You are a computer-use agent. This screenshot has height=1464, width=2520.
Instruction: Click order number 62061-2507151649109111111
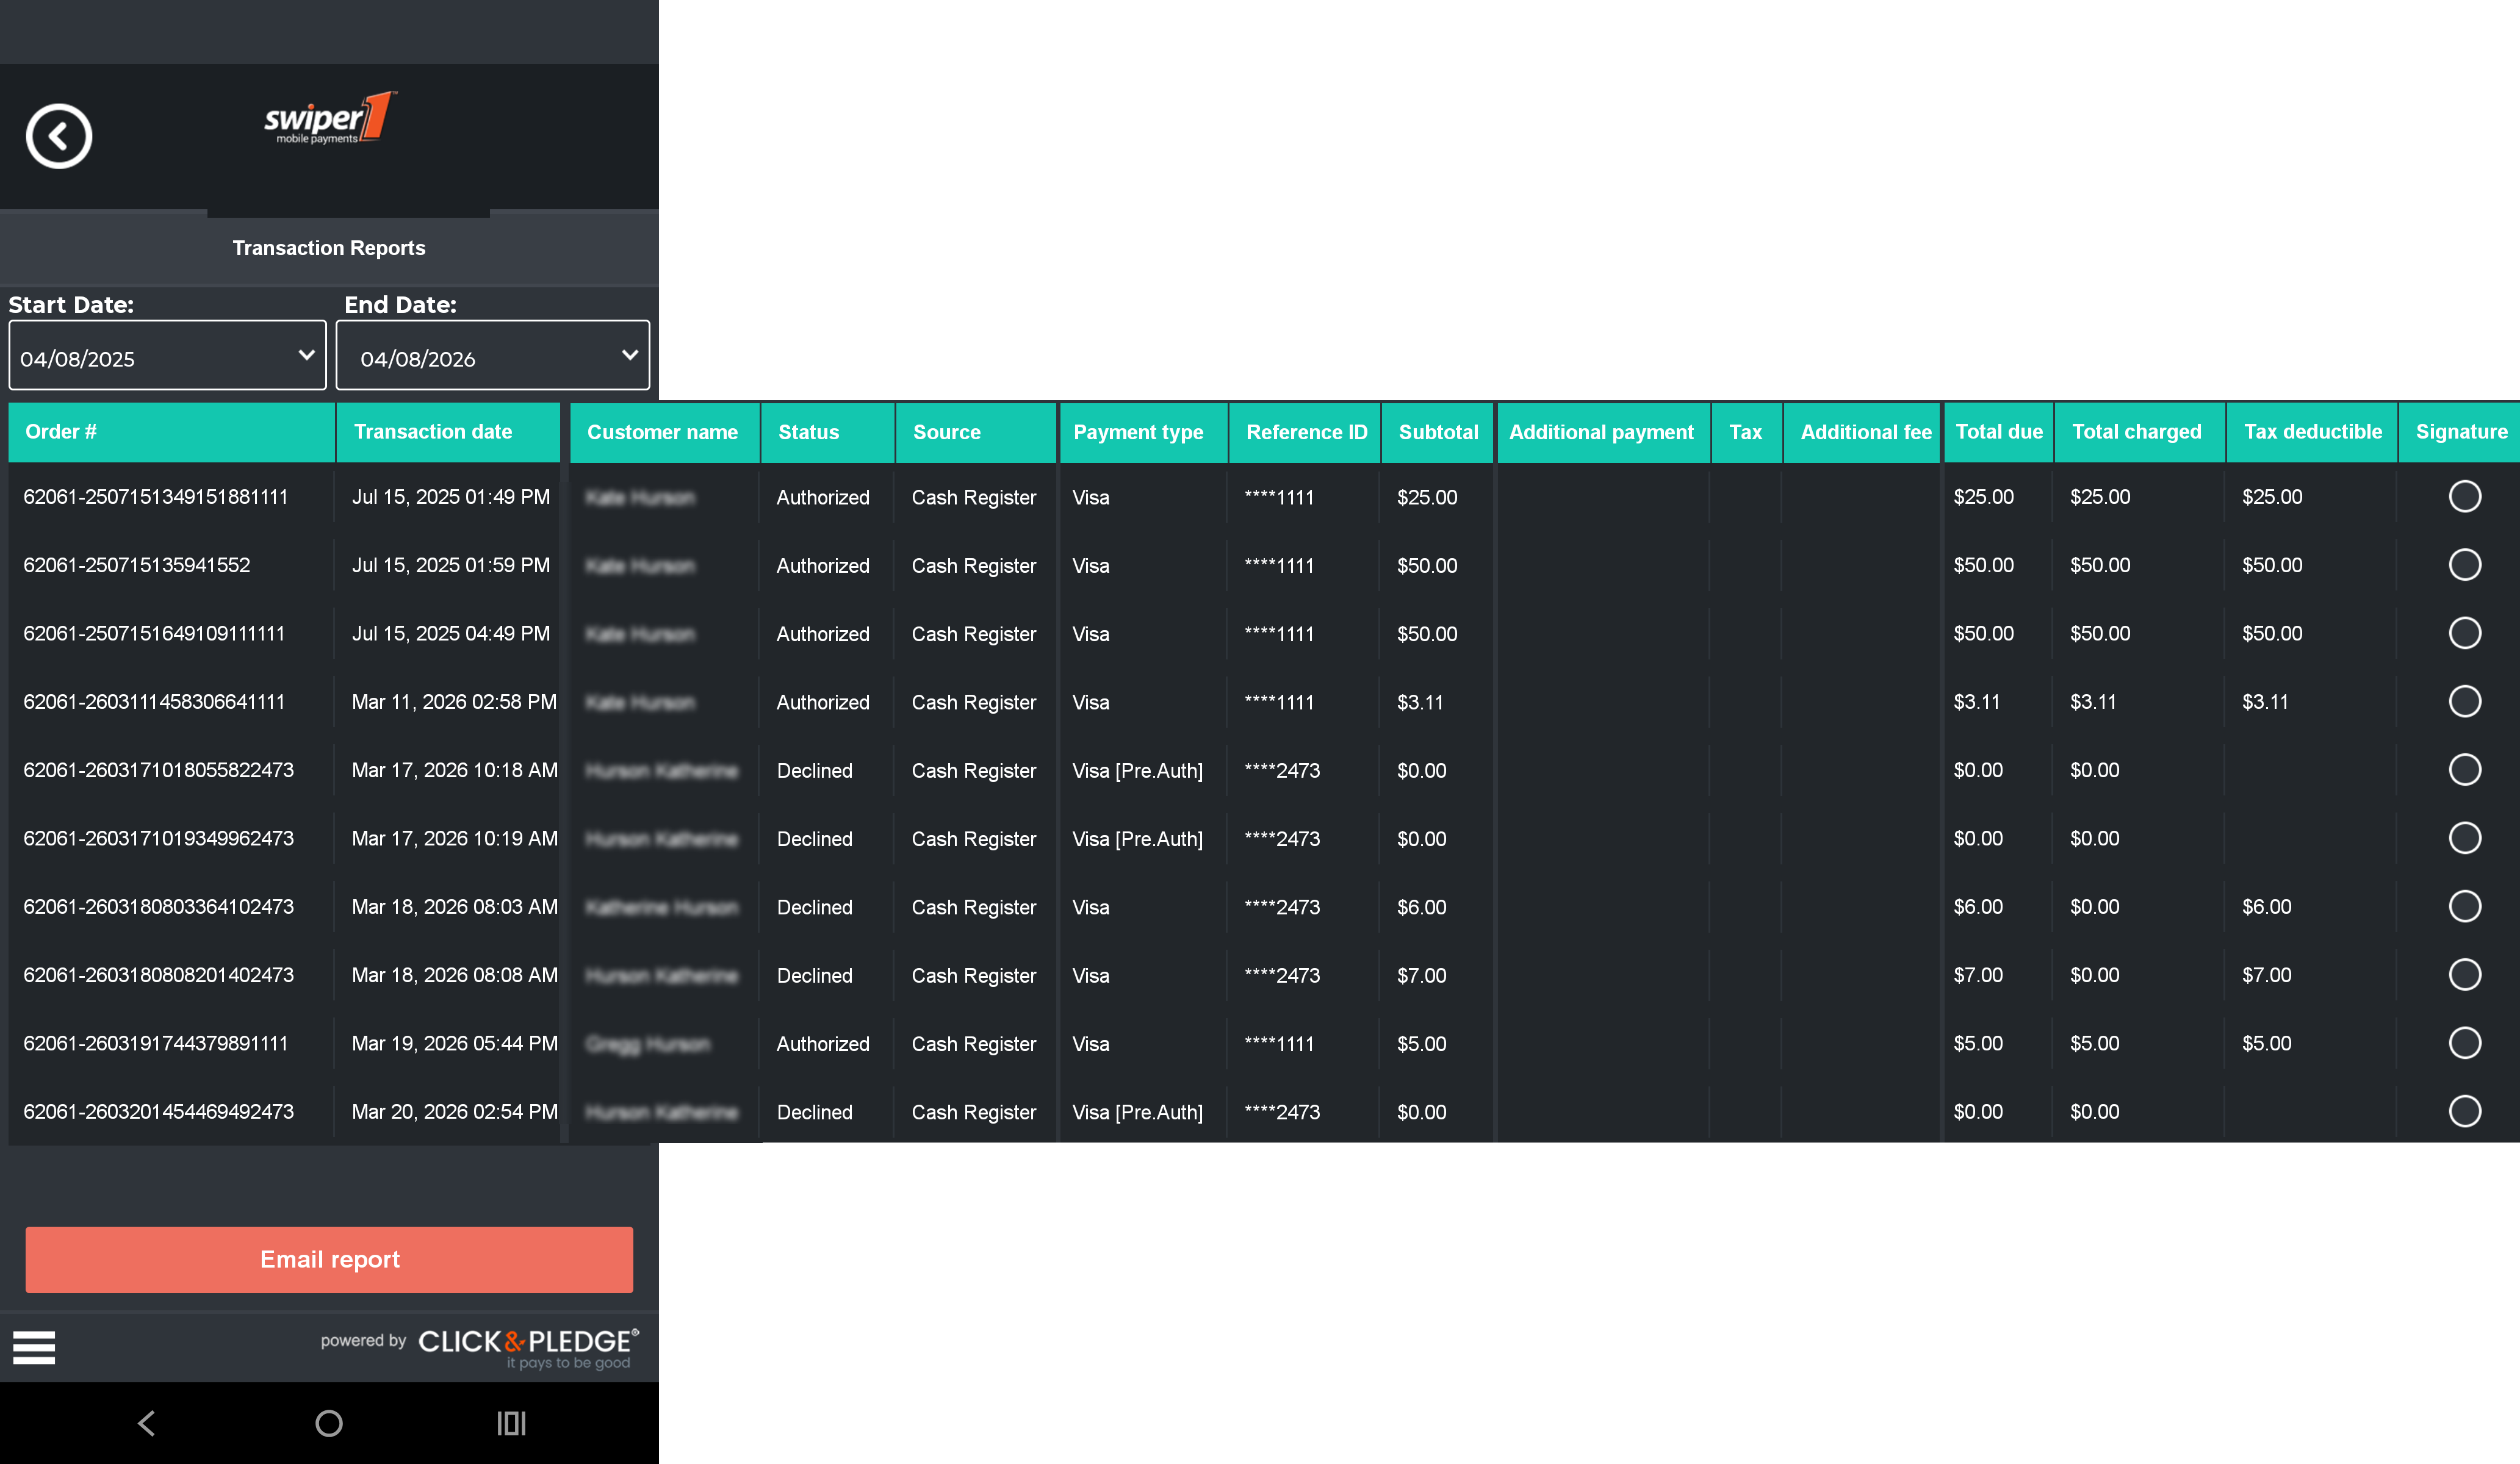154,633
